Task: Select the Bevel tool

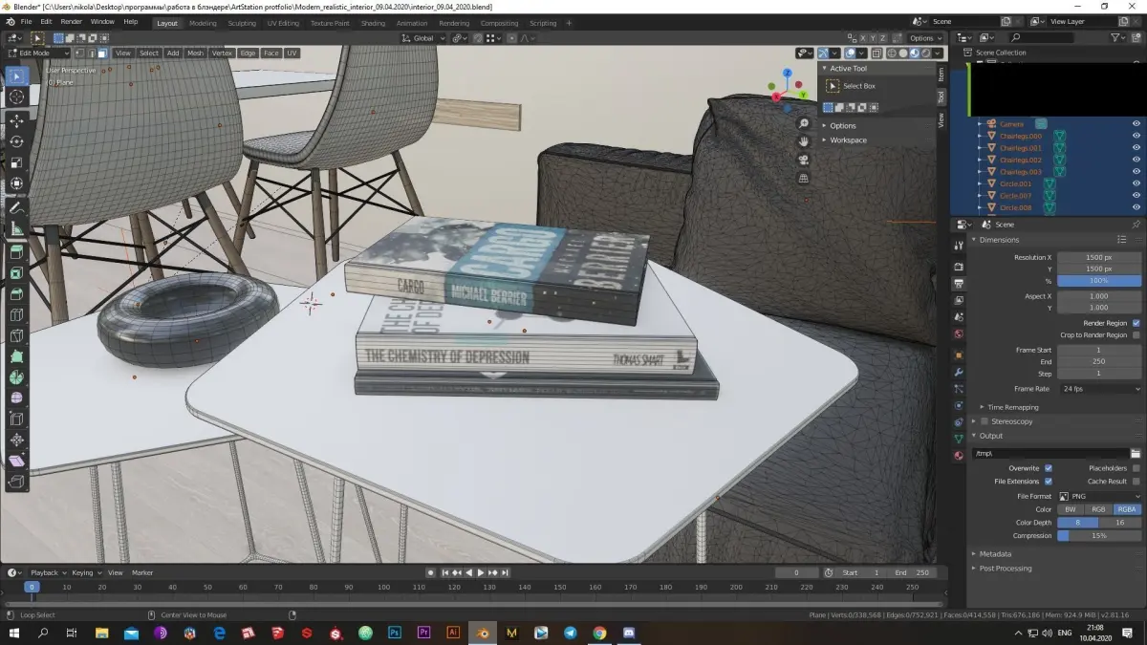Action: click(x=17, y=293)
